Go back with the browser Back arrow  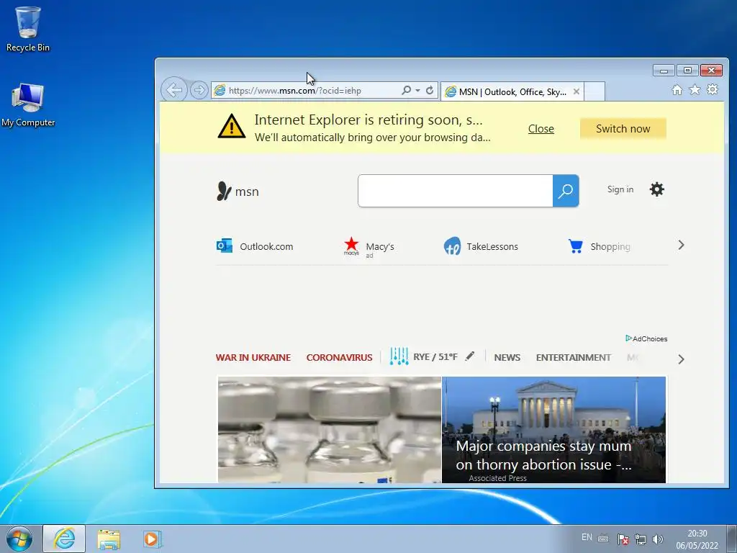coord(174,89)
